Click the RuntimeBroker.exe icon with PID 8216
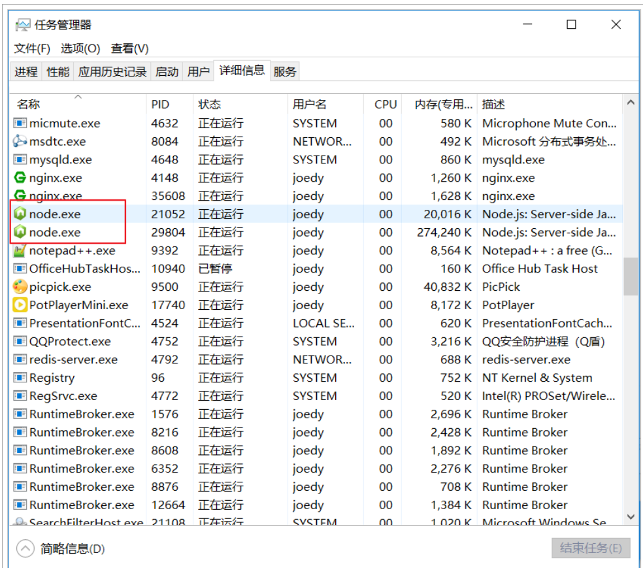 coord(20,432)
